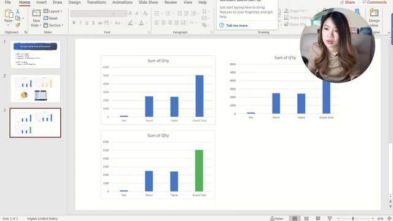Toggle Italic formatting
This screenshot has height=221, width=393.
coord(80,23)
